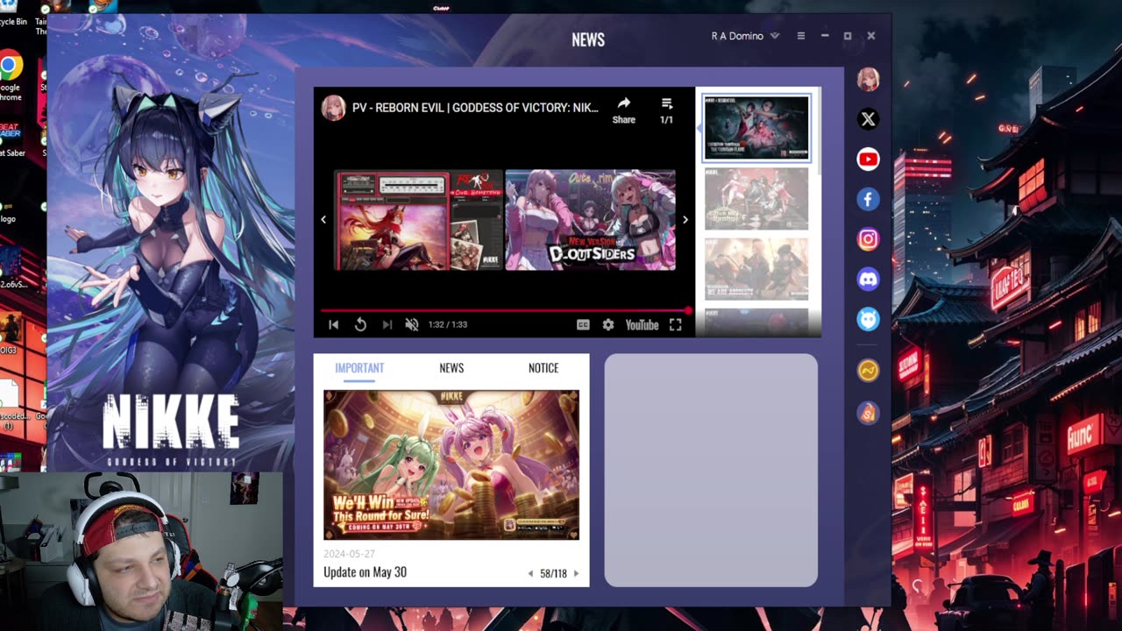
Task: Share the Reborn Evil video
Action: (x=623, y=110)
